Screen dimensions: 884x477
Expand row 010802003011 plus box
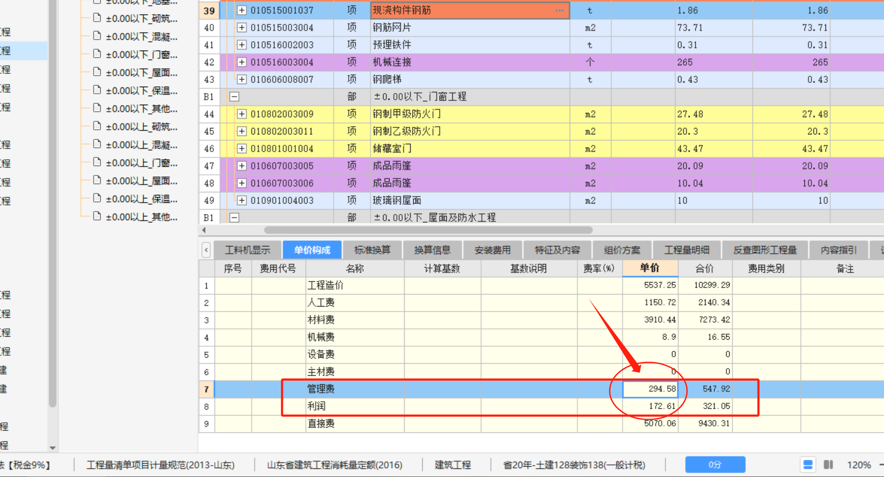coord(242,131)
